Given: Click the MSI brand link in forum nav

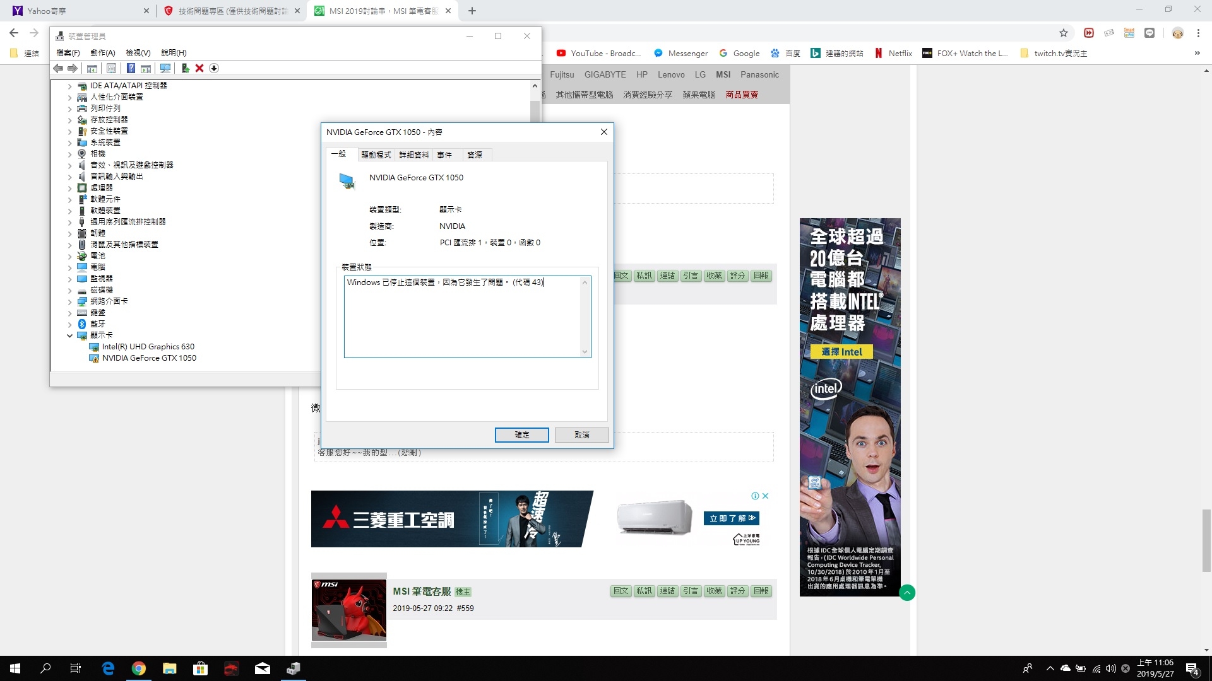Looking at the screenshot, I should [x=723, y=74].
